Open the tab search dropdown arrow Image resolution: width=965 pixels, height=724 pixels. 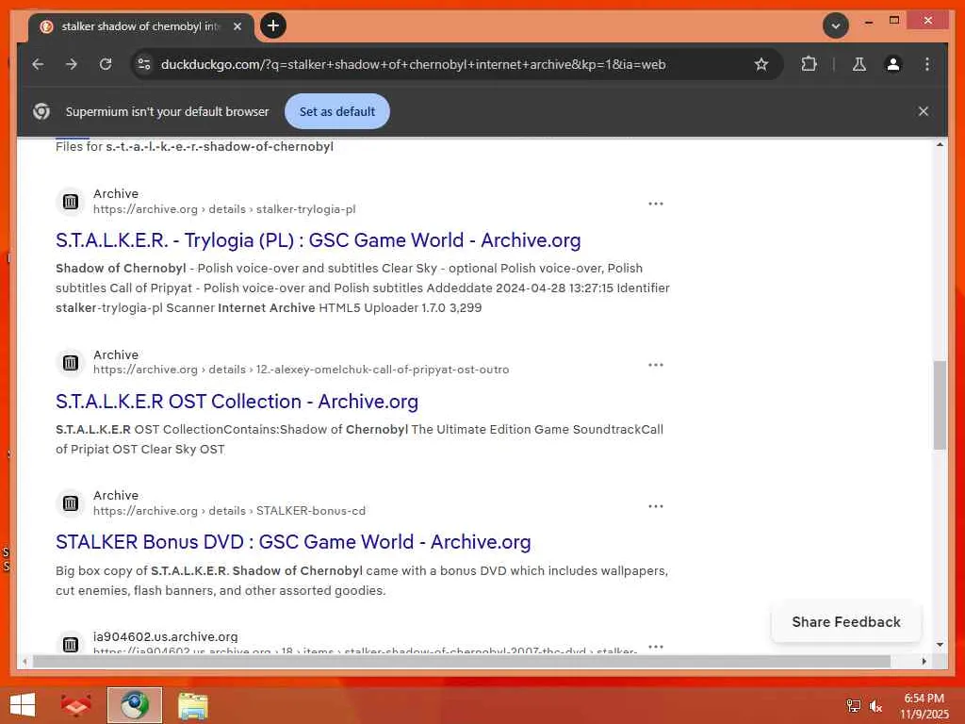click(836, 25)
